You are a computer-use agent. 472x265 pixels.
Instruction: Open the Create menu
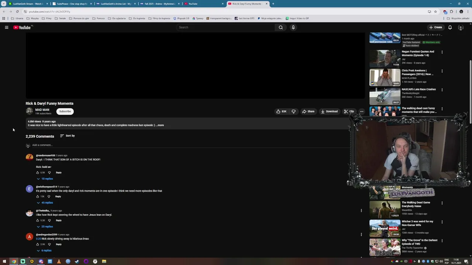tap(435, 27)
